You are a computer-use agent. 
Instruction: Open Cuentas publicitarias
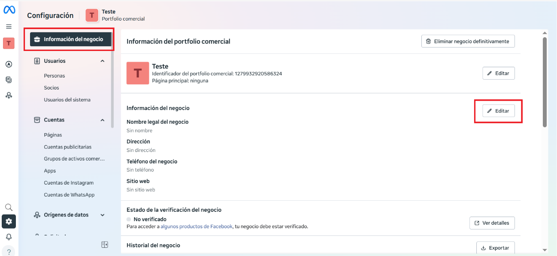[x=68, y=147]
